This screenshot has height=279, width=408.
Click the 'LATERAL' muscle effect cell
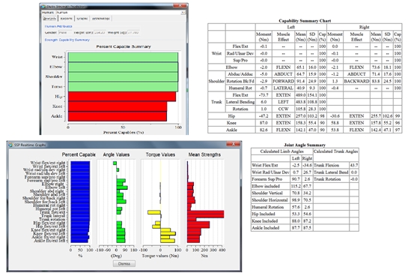284,88
